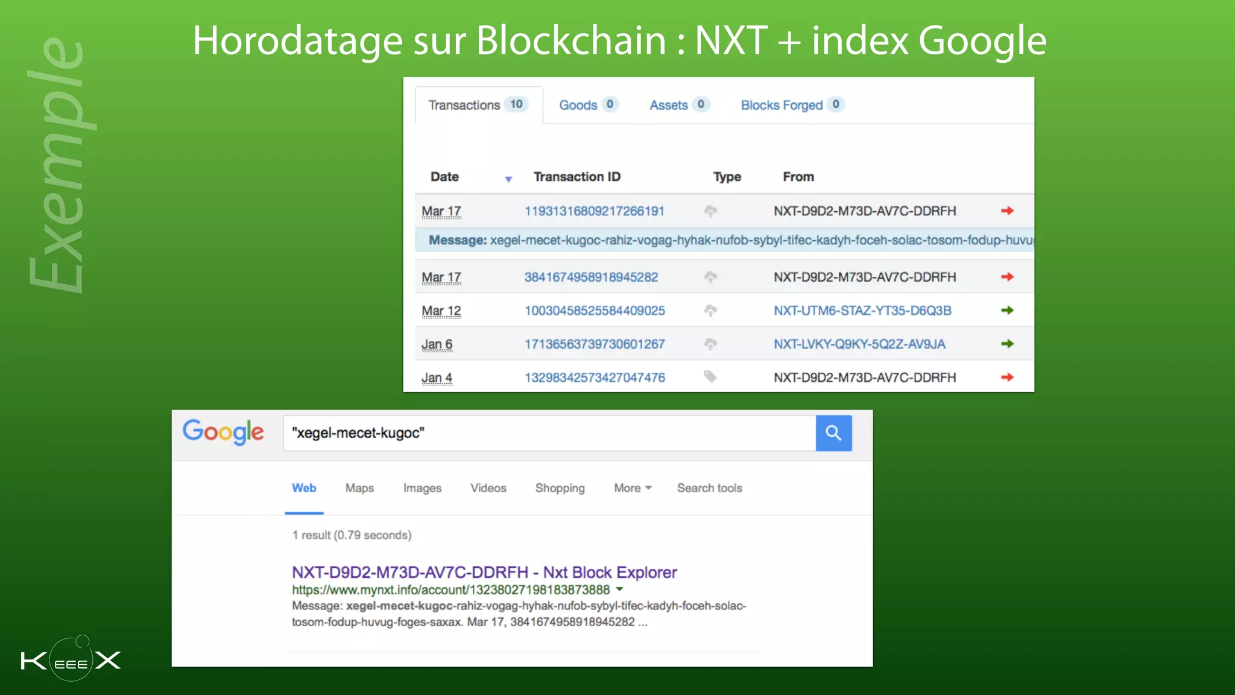The height and width of the screenshot is (695, 1235).
Task: Select the Web search tab
Action: tap(304, 488)
